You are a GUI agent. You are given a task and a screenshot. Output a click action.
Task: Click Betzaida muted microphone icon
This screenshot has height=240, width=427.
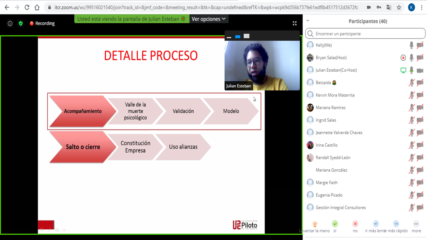pos(411,83)
